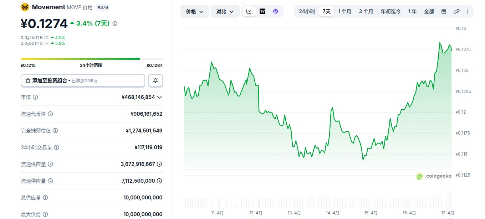Click the info icon beside 3.4% (7天)
This screenshot has height=219, width=485.
pos(115,24)
